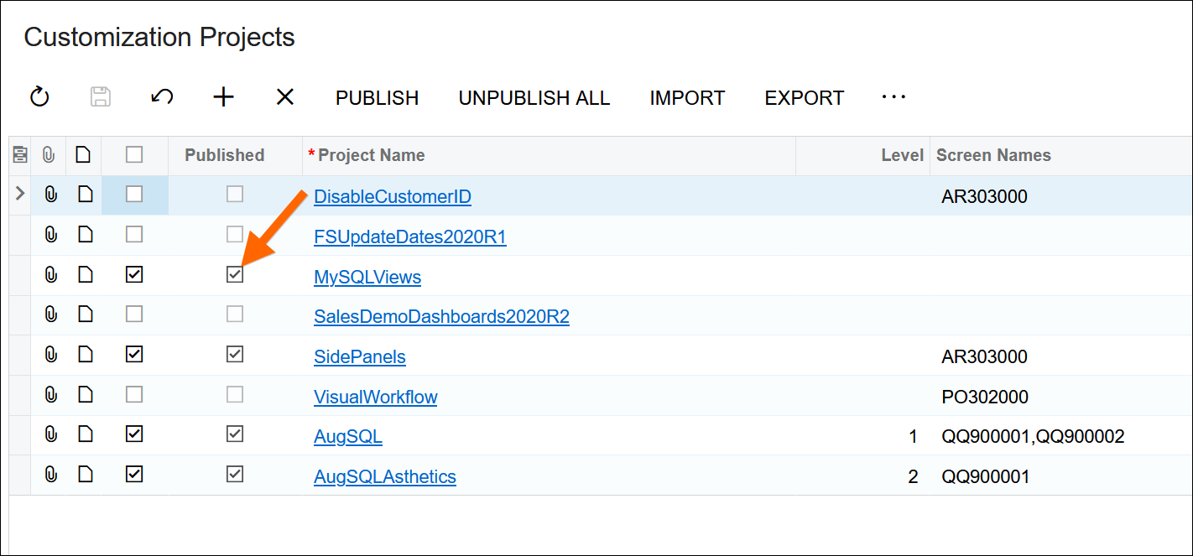Open attachments for FSUpdateDates2020R1 row
Image resolution: width=1193 pixels, height=556 pixels.
(50, 235)
